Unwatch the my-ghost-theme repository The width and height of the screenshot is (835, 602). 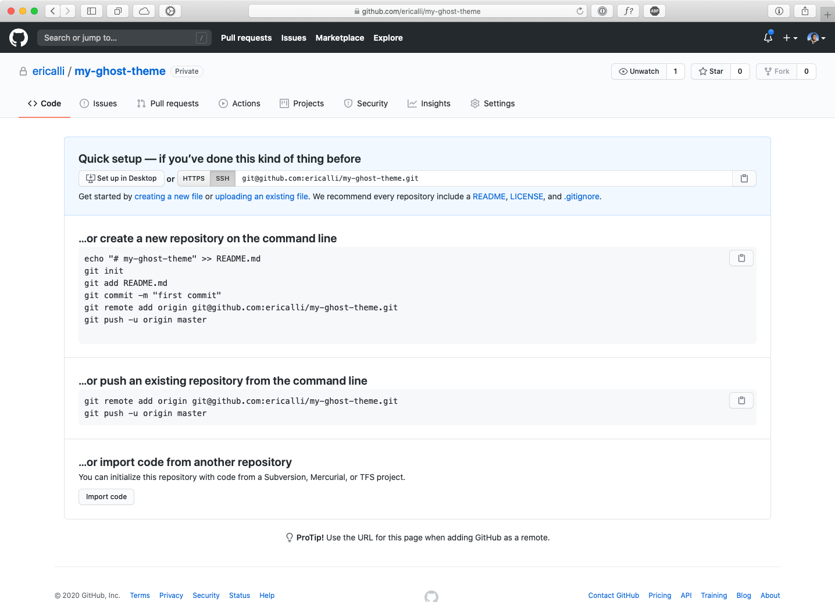pyautogui.click(x=639, y=71)
